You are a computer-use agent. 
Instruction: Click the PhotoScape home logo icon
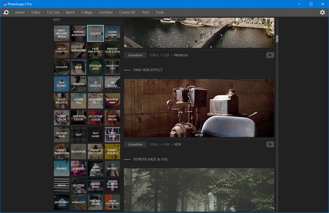(x=6, y=12)
